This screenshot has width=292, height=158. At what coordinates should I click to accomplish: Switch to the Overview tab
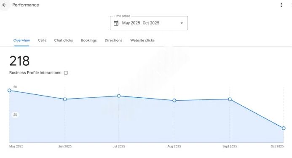pyautogui.click(x=21, y=40)
